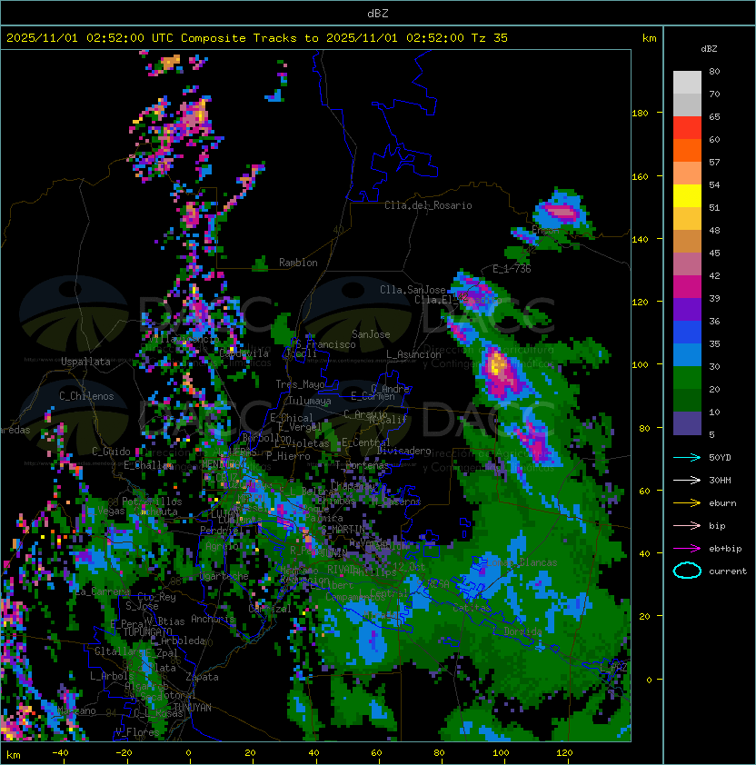
Task: Click the 'L_Asuncion' map label
Action: pos(413,354)
